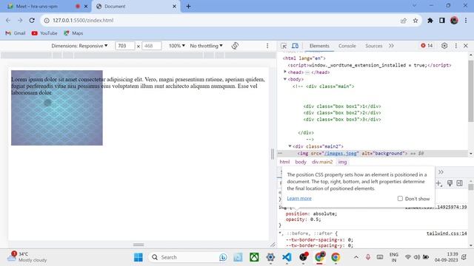Go forward in browser history
Image resolution: width=474 pixels, height=266 pixels.
pyautogui.click(x=20, y=20)
